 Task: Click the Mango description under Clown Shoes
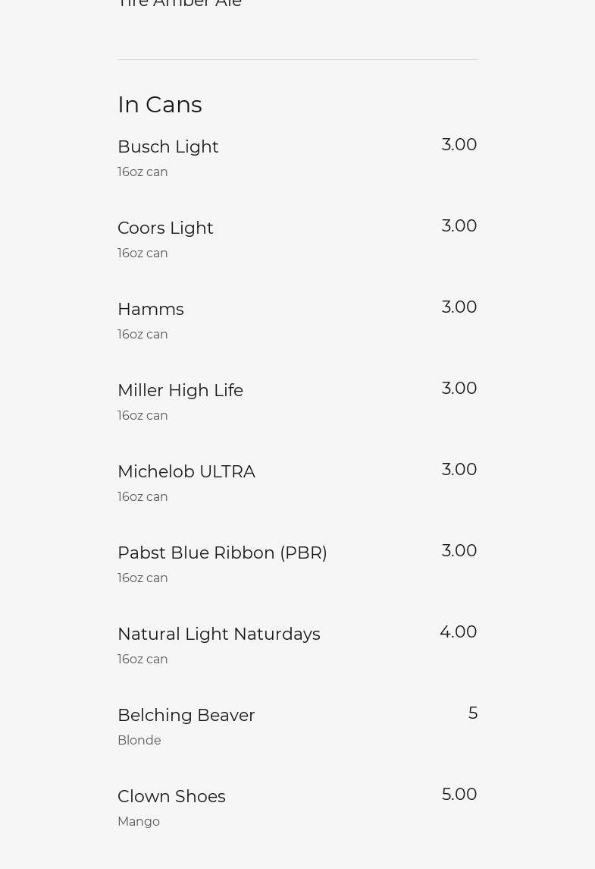pyautogui.click(x=139, y=822)
